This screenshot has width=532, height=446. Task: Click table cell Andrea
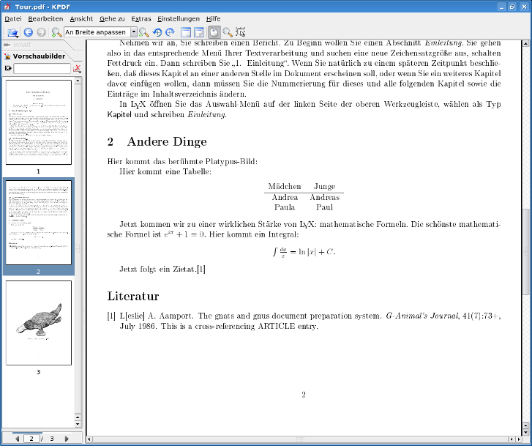tap(285, 197)
